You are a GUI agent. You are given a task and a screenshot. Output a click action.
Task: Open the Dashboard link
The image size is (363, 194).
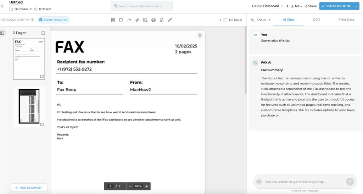coord(271,6)
